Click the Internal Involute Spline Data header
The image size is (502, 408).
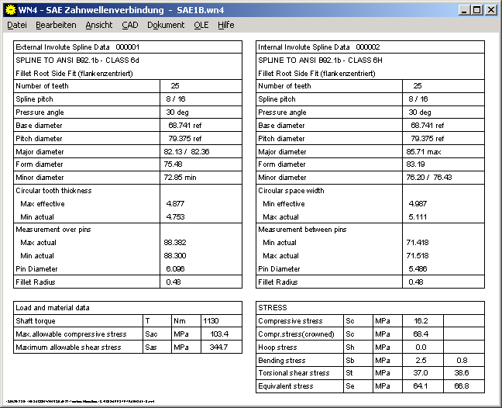(318, 47)
